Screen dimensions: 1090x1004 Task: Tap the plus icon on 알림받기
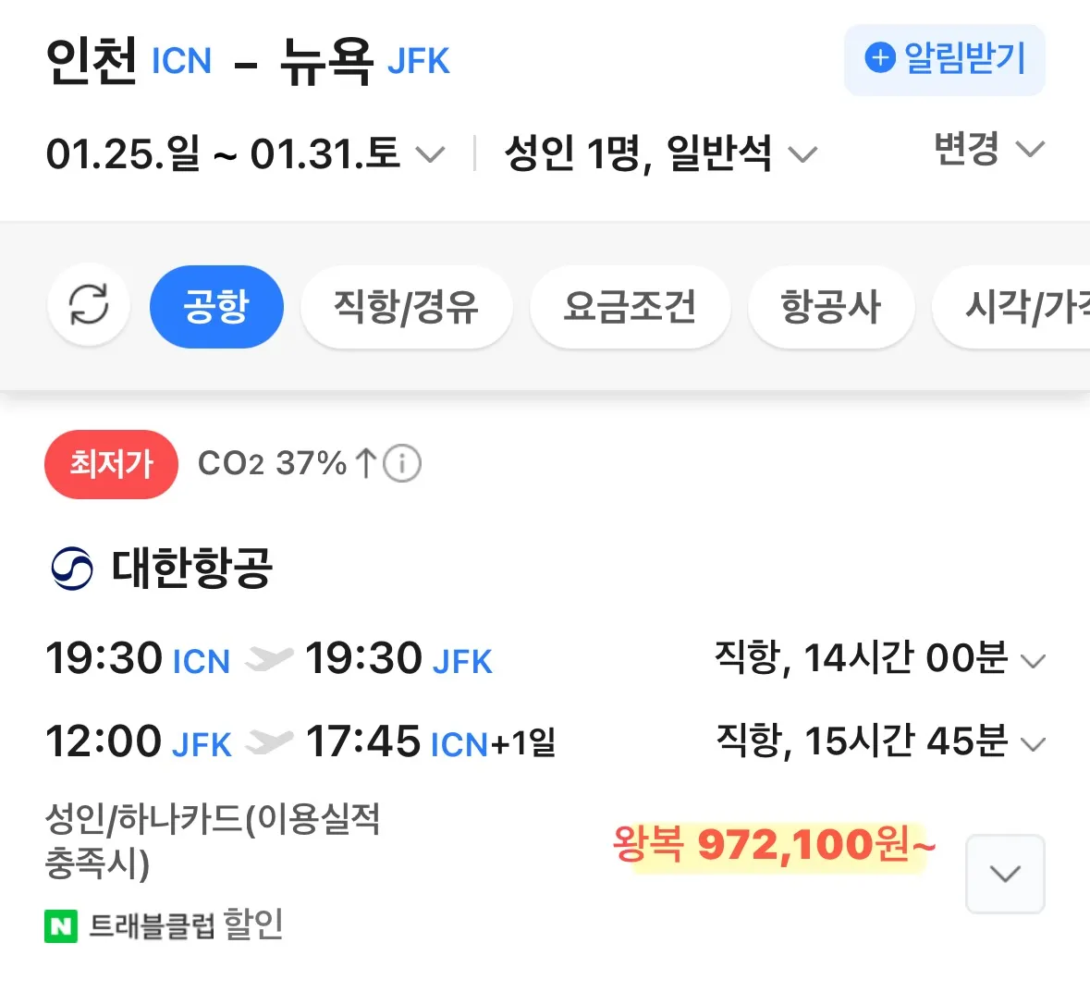click(880, 58)
